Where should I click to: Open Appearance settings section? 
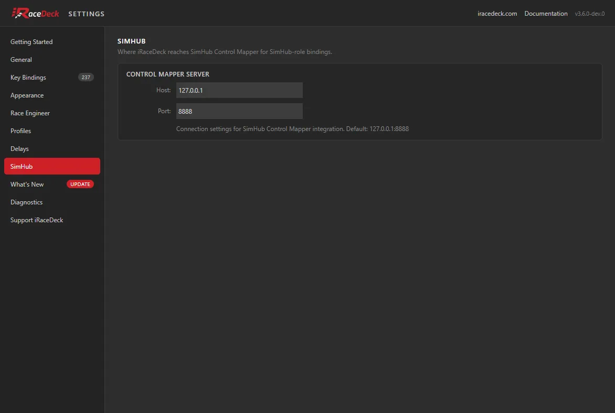52,95
